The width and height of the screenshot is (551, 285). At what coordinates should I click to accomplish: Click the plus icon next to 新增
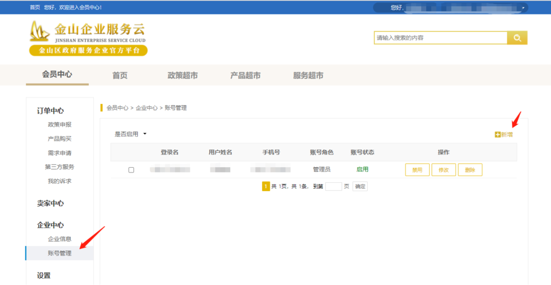coord(498,135)
